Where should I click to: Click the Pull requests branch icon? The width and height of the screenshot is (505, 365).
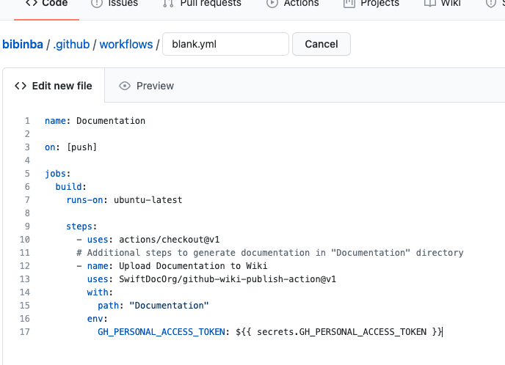168,3
